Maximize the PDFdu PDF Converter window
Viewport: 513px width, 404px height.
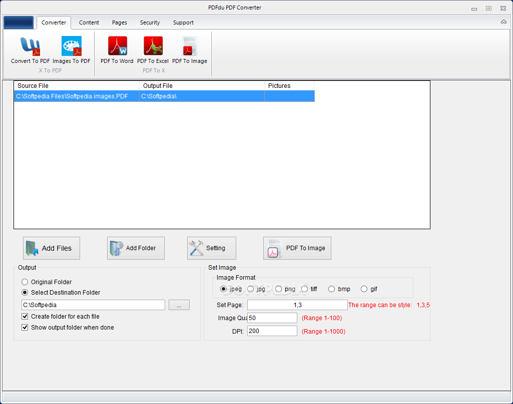(488, 8)
